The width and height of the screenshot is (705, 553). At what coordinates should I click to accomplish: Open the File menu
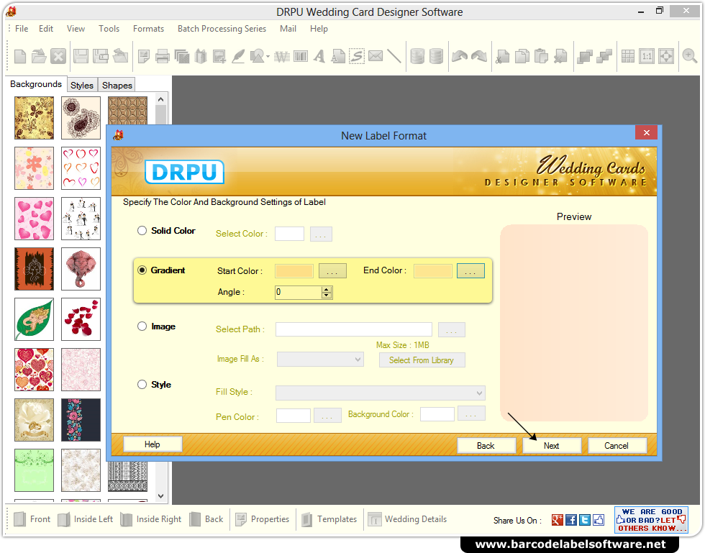tap(22, 29)
